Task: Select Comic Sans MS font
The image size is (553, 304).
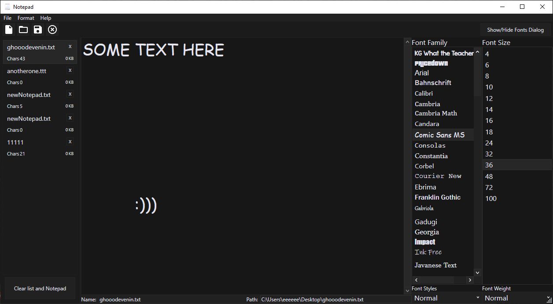Action: coord(443,135)
